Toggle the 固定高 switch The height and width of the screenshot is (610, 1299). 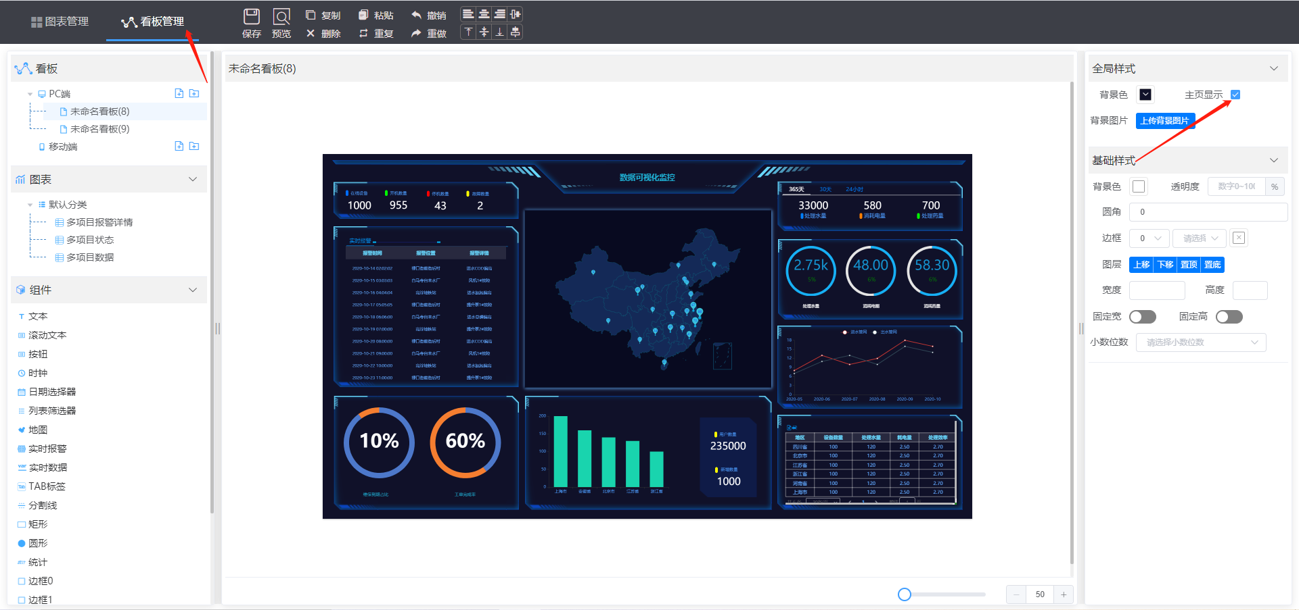pos(1229,317)
